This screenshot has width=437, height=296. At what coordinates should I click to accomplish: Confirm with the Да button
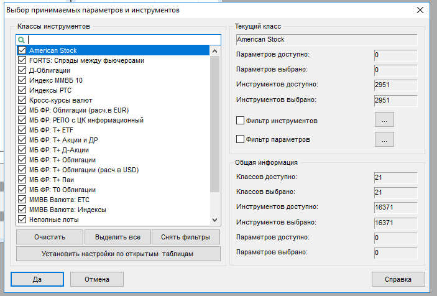pyautogui.click(x=37, y=279)
